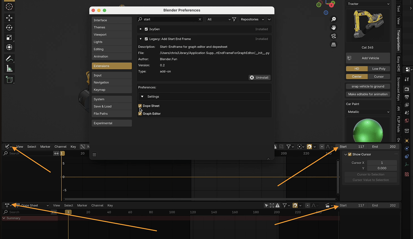This screenshot has width=413, height=239.
Task: Click the Add Vehicle button
Action: [x=368, y=58]
